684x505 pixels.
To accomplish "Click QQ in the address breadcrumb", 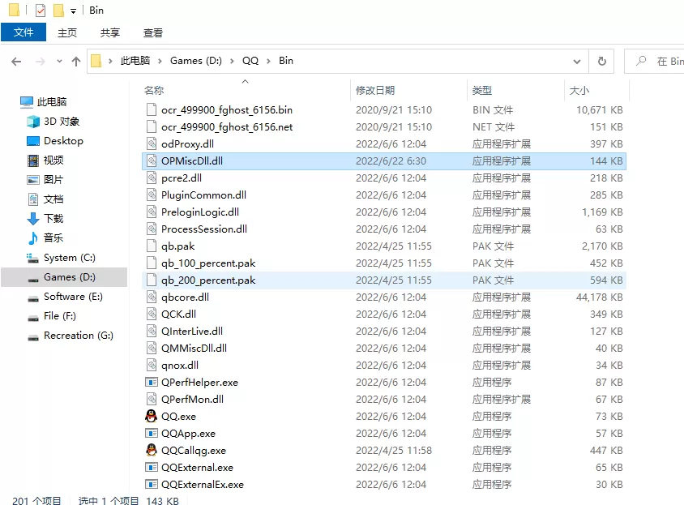I will tap(250, 61).
